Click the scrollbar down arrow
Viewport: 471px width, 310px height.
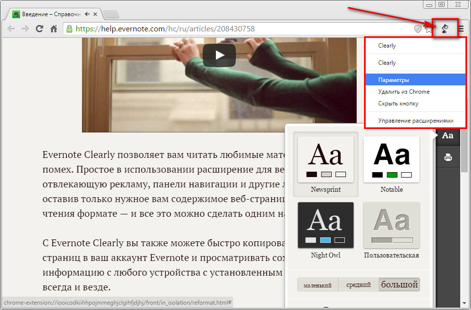[x=465, y=303]
